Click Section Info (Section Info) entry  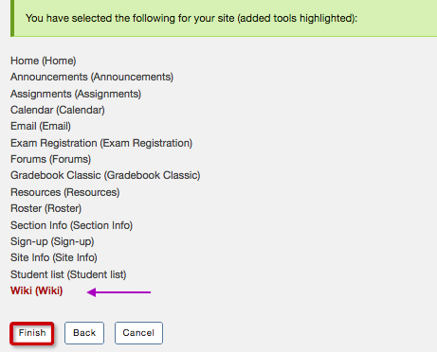click(x=72, y=225)
